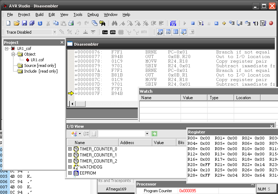The width and height of the screenshot is (278, 194).
Task: Expand the WATCHDOG node
Action: click(70, 167)
